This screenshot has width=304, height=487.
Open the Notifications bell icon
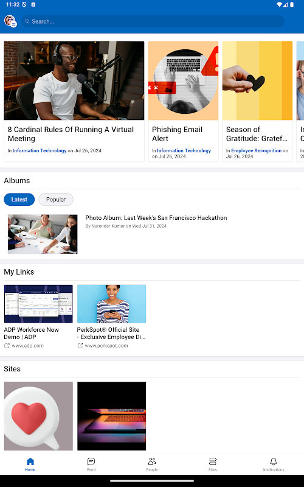tap(273, 461)
